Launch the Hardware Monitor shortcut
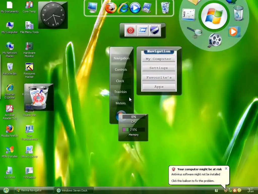Screen dimensions: 258x194 tap(29, 50)
